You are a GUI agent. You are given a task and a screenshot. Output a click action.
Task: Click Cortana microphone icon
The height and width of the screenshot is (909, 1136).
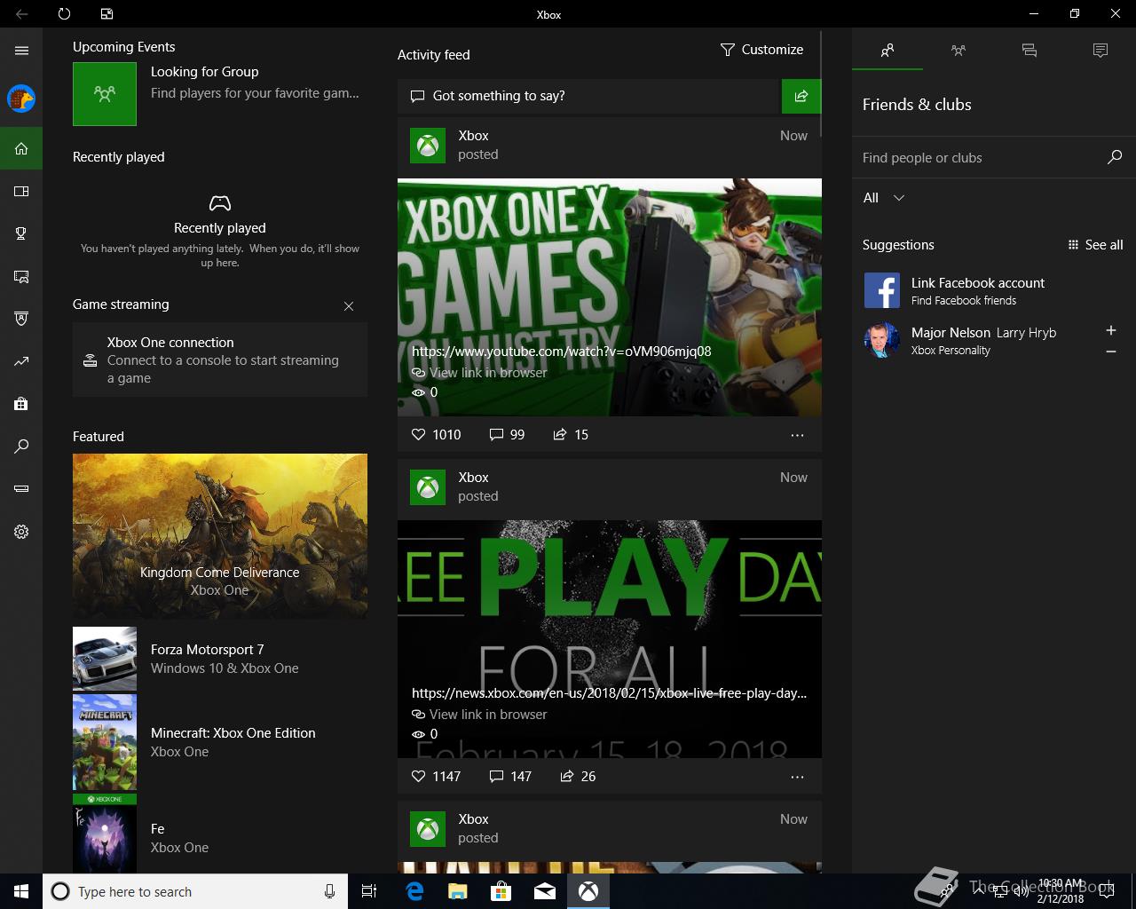pos(330,891)
